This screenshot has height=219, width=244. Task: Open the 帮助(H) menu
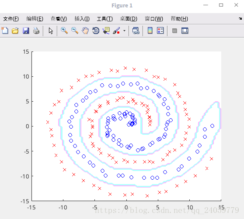pyautogui.click(x=179, y=19)
